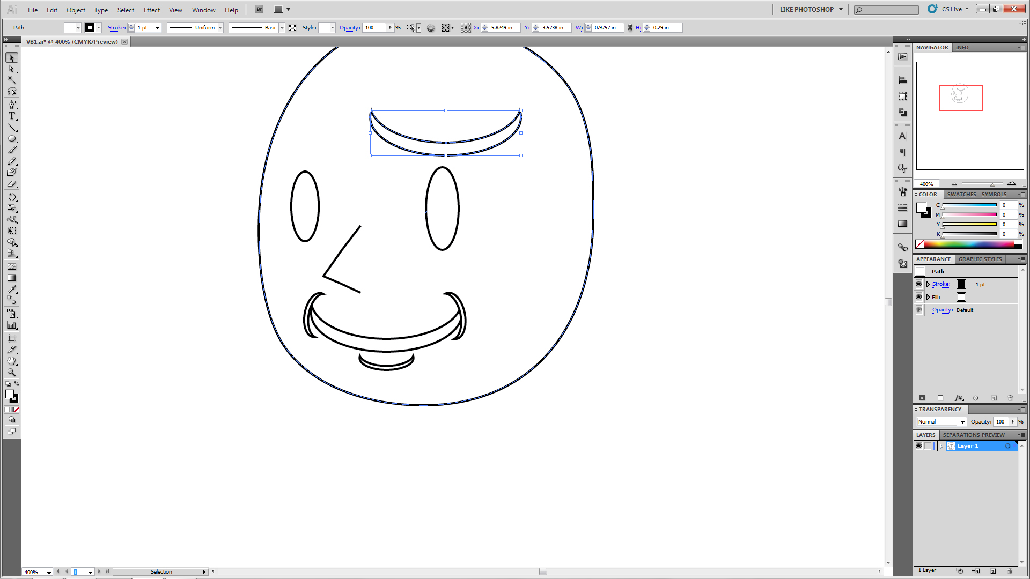Image resolution: width=1030 pixels, height=579 pixels.
Task: Select the Gradient tool
Action: (12, 278)
